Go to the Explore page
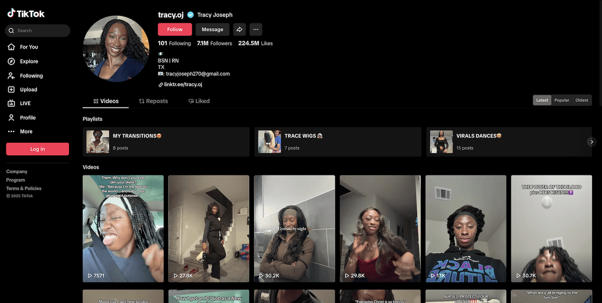Image resolution: width=602 pixels, height=303 pixels. click(29, 61)
